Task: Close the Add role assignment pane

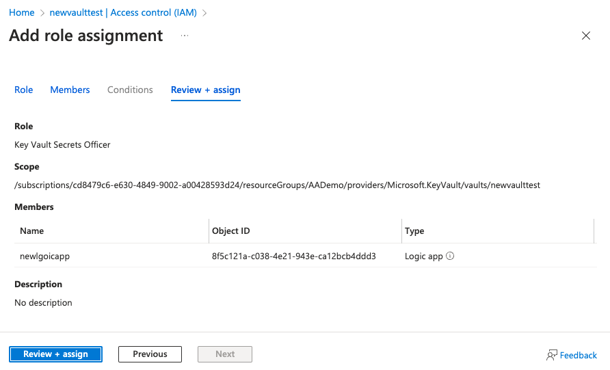Action: pyautogui.click(x=585, y=36)
